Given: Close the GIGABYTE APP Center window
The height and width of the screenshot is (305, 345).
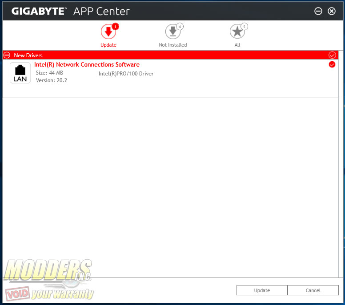Looking at the screenshot, I should click(331, 11).
